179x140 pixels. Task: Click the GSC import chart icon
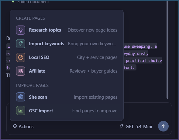[x=21, y=111]
